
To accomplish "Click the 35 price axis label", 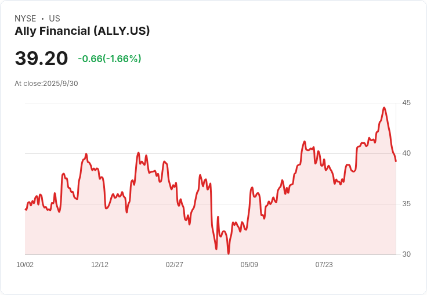I will coord(406,204).
